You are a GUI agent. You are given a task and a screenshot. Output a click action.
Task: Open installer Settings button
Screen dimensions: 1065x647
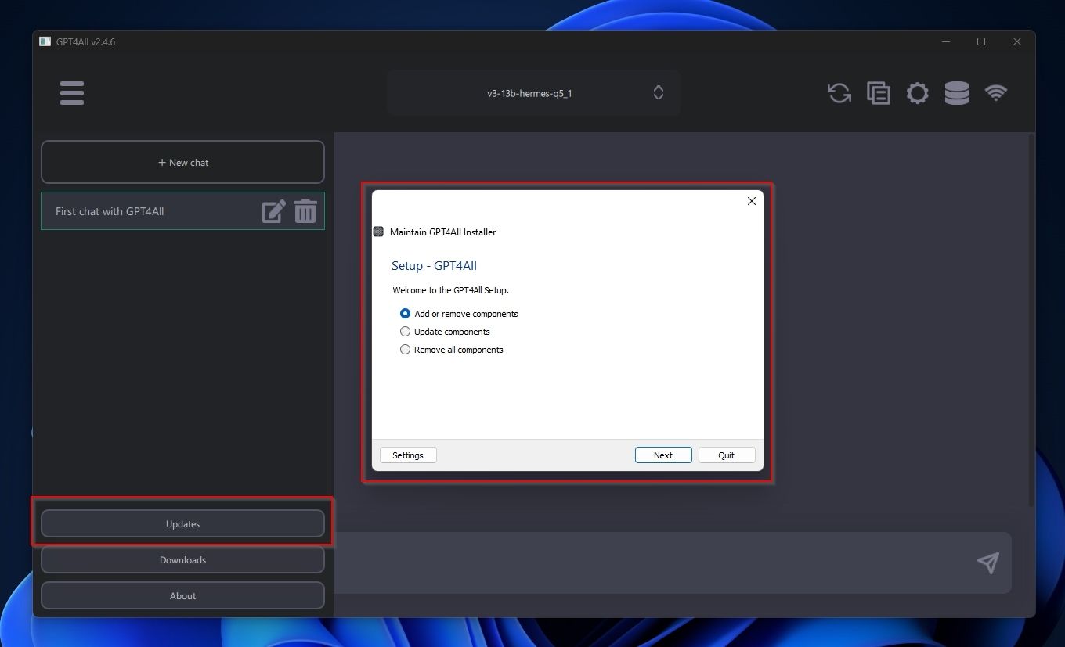[407, 455]
